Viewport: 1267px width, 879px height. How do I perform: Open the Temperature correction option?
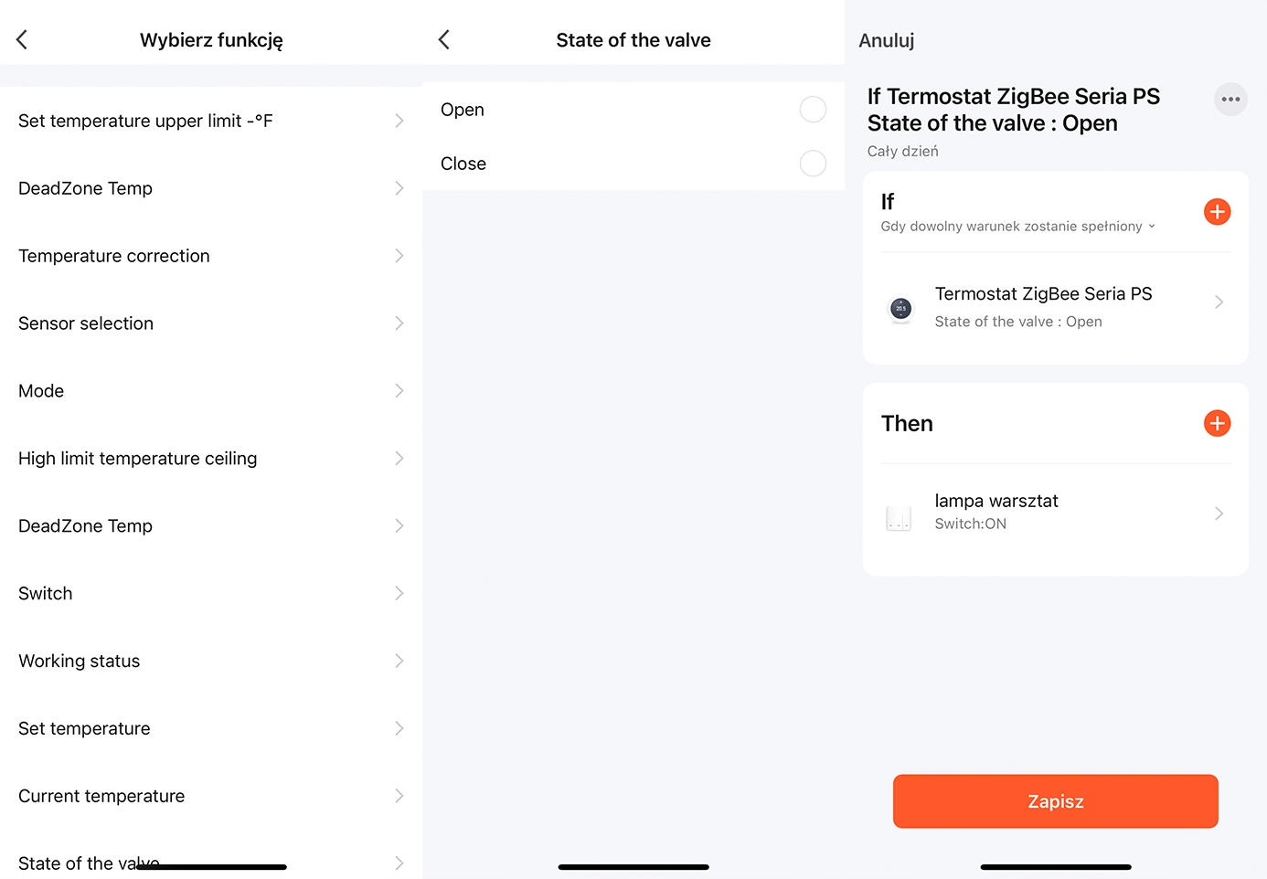210,256
